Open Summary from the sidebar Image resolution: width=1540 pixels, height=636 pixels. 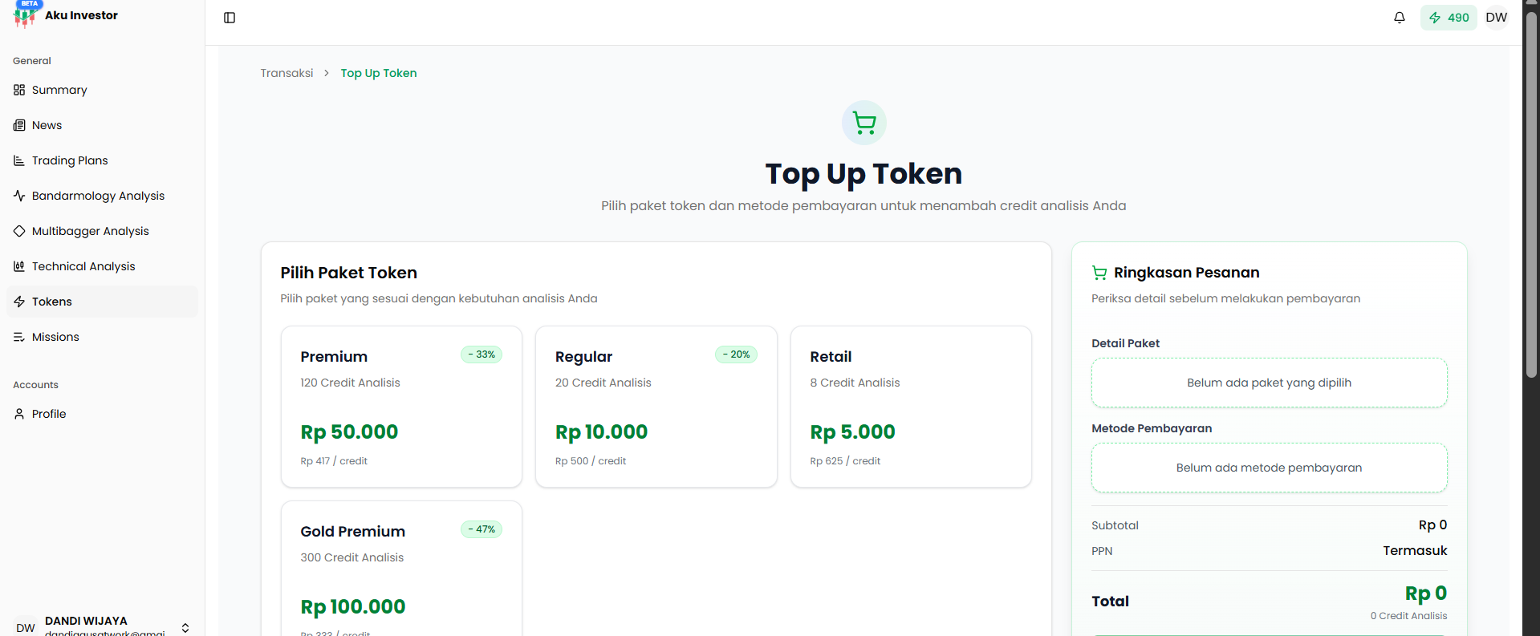point(59,90)
